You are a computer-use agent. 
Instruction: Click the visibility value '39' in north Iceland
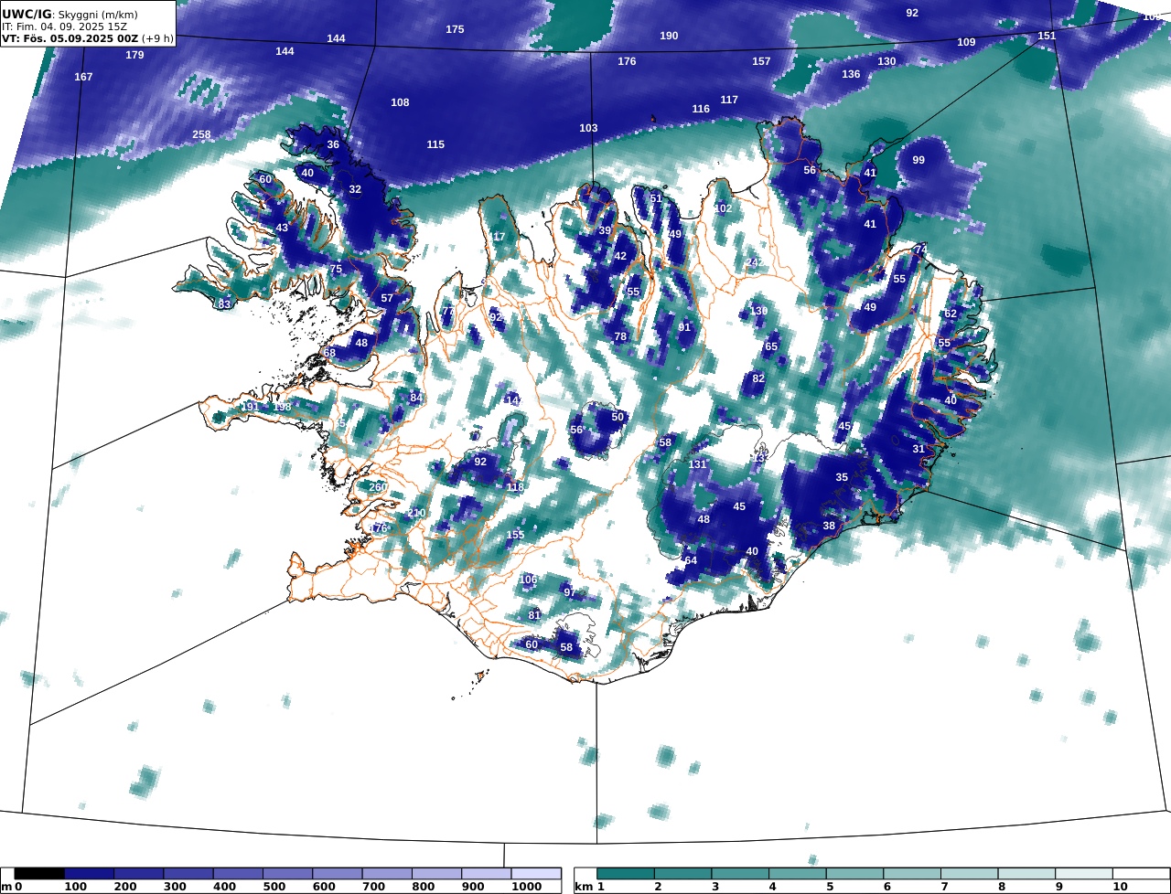tap(605, 230)
